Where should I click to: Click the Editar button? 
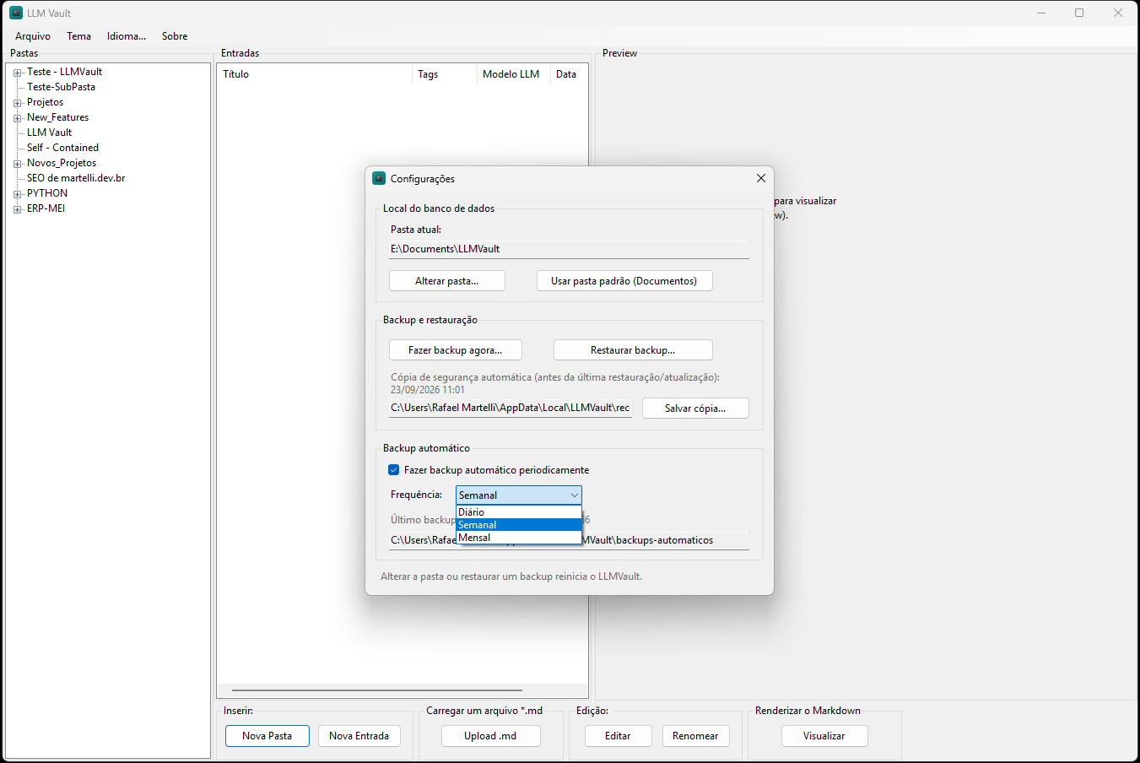(x=619, y=736)
